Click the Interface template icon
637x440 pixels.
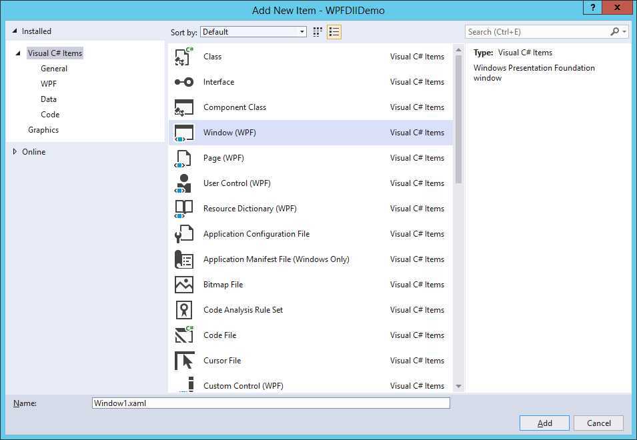[x=184, y=82]
